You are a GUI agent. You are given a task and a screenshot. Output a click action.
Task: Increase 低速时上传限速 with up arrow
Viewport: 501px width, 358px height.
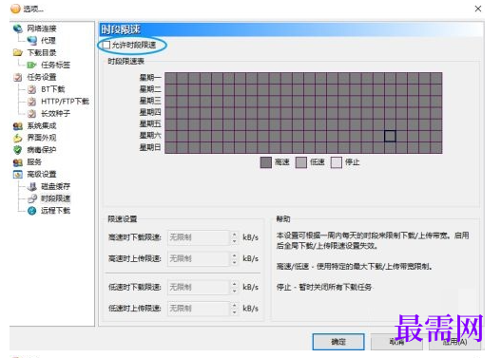[x=235, y=306]
